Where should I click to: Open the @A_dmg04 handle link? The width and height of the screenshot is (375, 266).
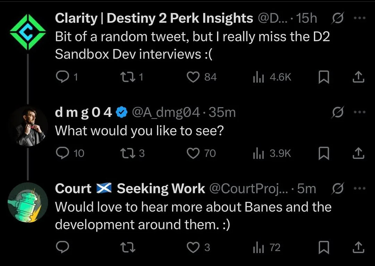coord(166,112)
